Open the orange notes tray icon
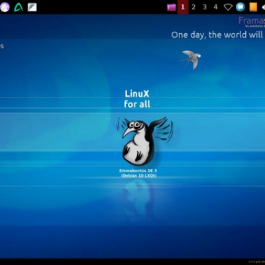 tap(253, 7)
